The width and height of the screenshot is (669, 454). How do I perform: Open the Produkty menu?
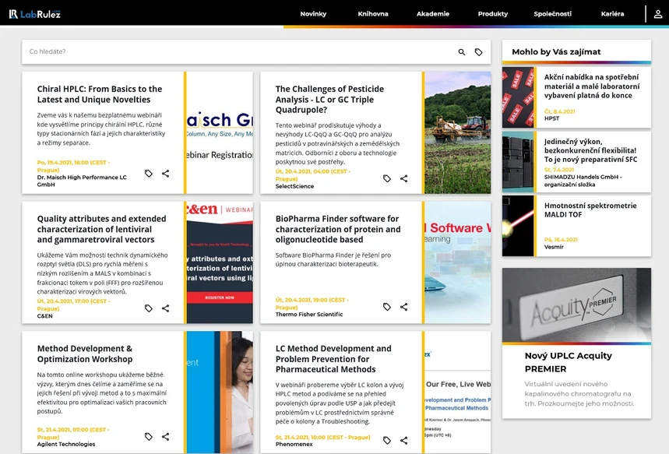click(493, 14)
